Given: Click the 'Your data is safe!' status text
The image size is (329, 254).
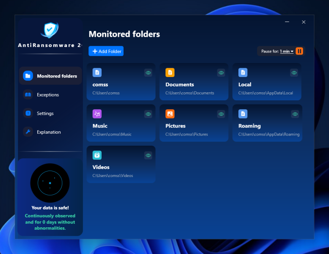Looking at the screenshot, I should point(50,208).
